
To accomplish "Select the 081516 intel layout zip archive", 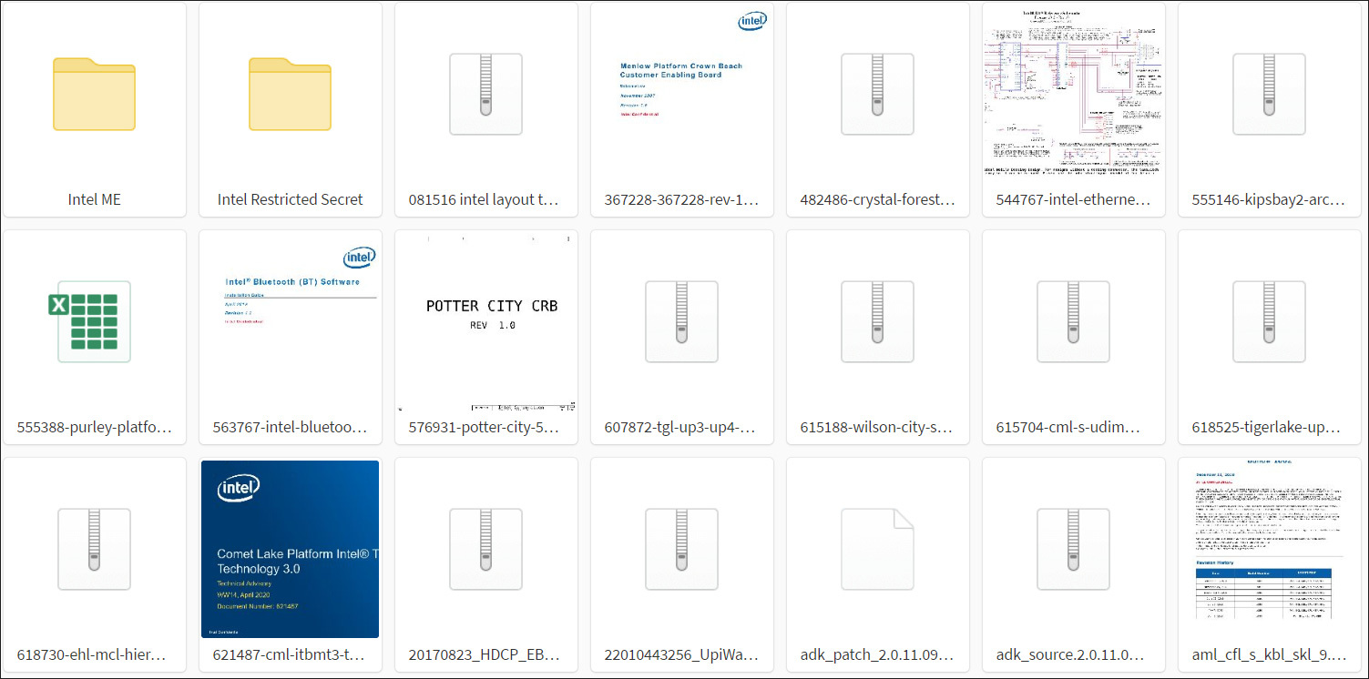I will tap(485, 95).
